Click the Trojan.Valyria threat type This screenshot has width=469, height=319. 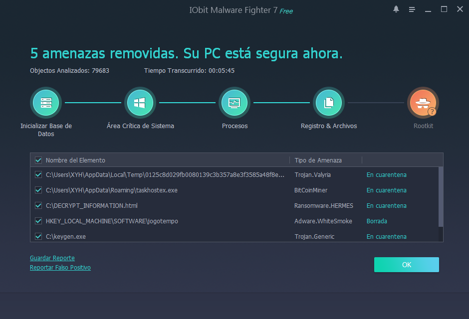tap(312, 175)
